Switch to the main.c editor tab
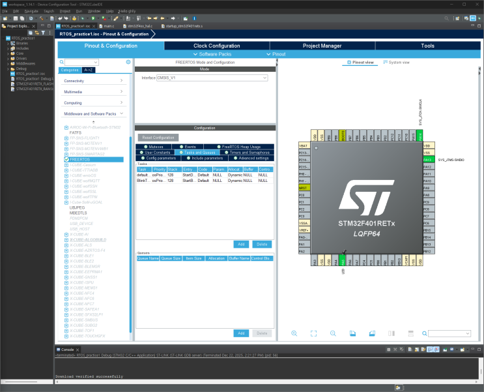This screenshot has height=392, width=484. [107, 26]
